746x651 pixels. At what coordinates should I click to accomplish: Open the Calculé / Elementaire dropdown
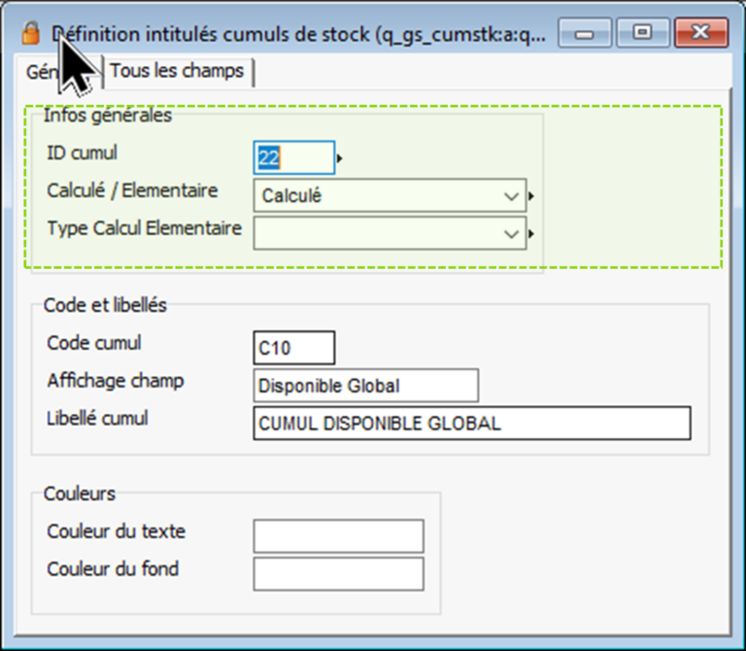[512, 196]
